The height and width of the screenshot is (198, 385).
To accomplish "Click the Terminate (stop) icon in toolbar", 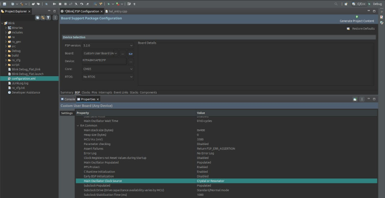I will (65, 4).
